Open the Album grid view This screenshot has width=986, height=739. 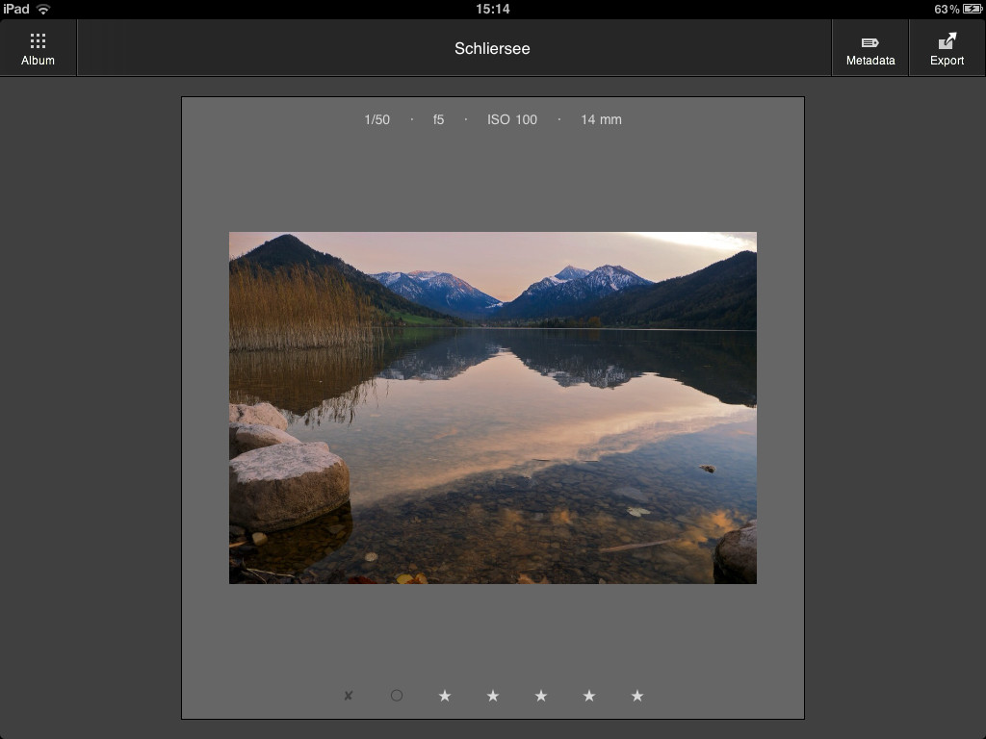pos(38,48)
